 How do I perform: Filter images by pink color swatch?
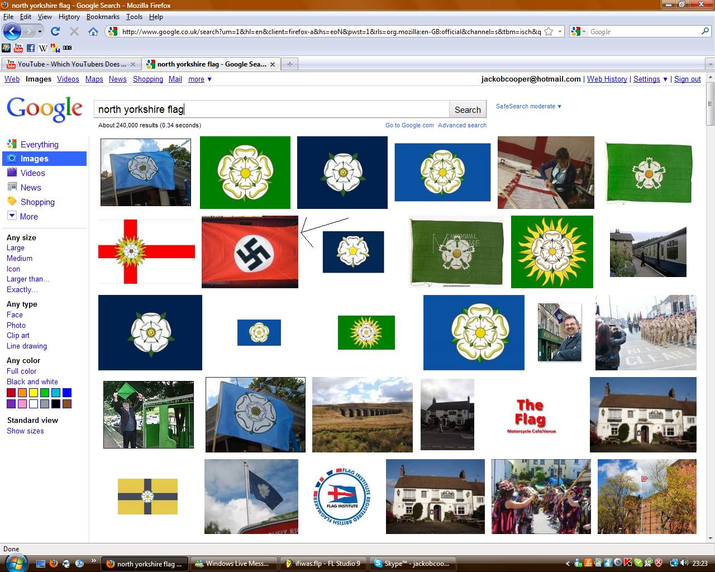tap(22, 404)
